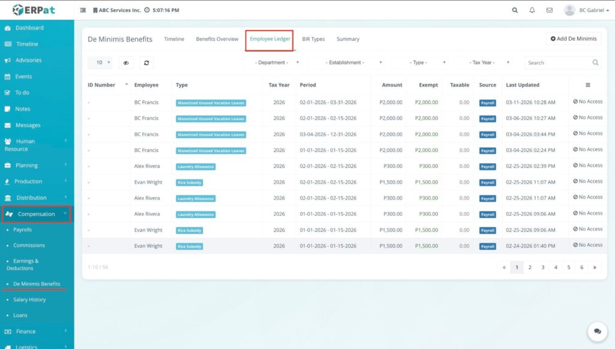Click the Add De Minimis button
The width and height of the screenshot is (615, 349).
[573, 38]
